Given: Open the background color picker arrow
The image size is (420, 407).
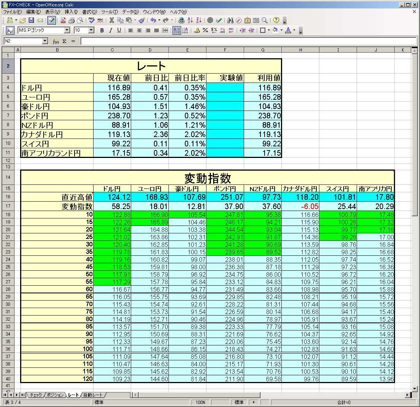Looking at the screenshot, I should [281, 31].
